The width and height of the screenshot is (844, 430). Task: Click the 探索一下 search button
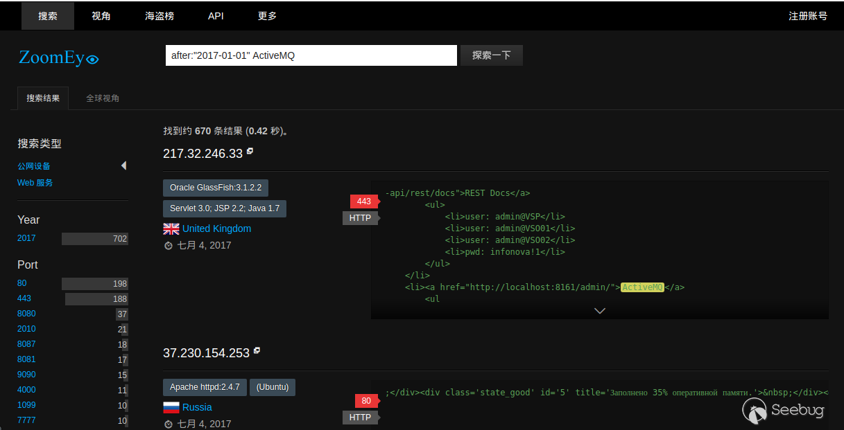(x=492, y=55)
